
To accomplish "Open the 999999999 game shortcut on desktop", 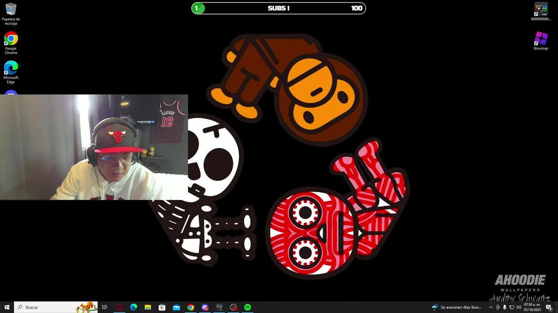I will pos(541,12).
